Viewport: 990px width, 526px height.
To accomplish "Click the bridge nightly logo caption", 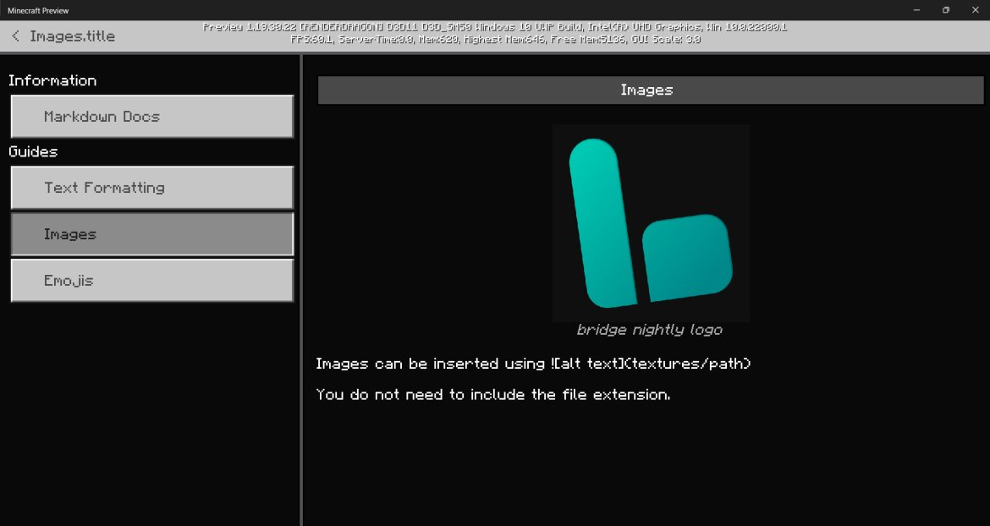I will click(x=650, y=330).
